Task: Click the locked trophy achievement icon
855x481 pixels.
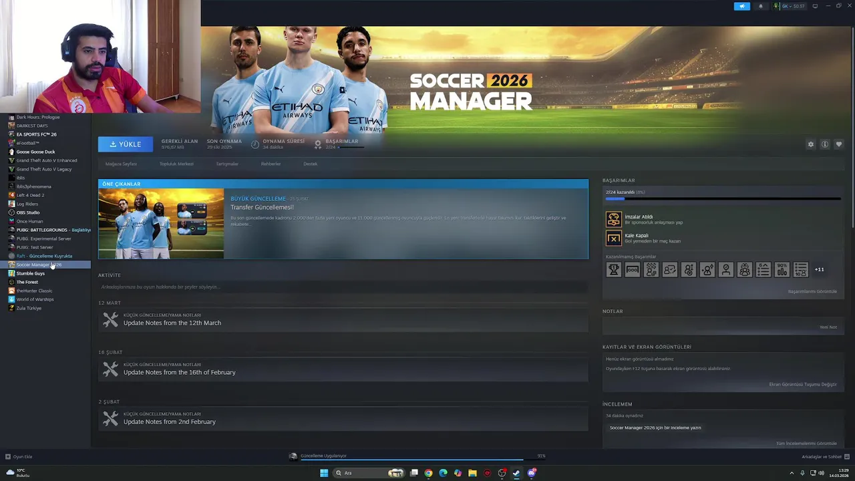Action: (x=613, y=269)
